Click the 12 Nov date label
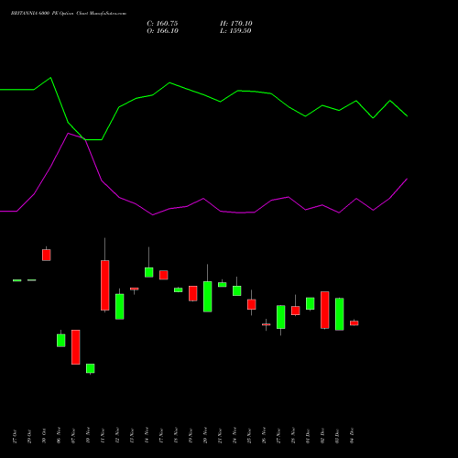The width and height of the screenshot is (458, 458). point(117,435)
